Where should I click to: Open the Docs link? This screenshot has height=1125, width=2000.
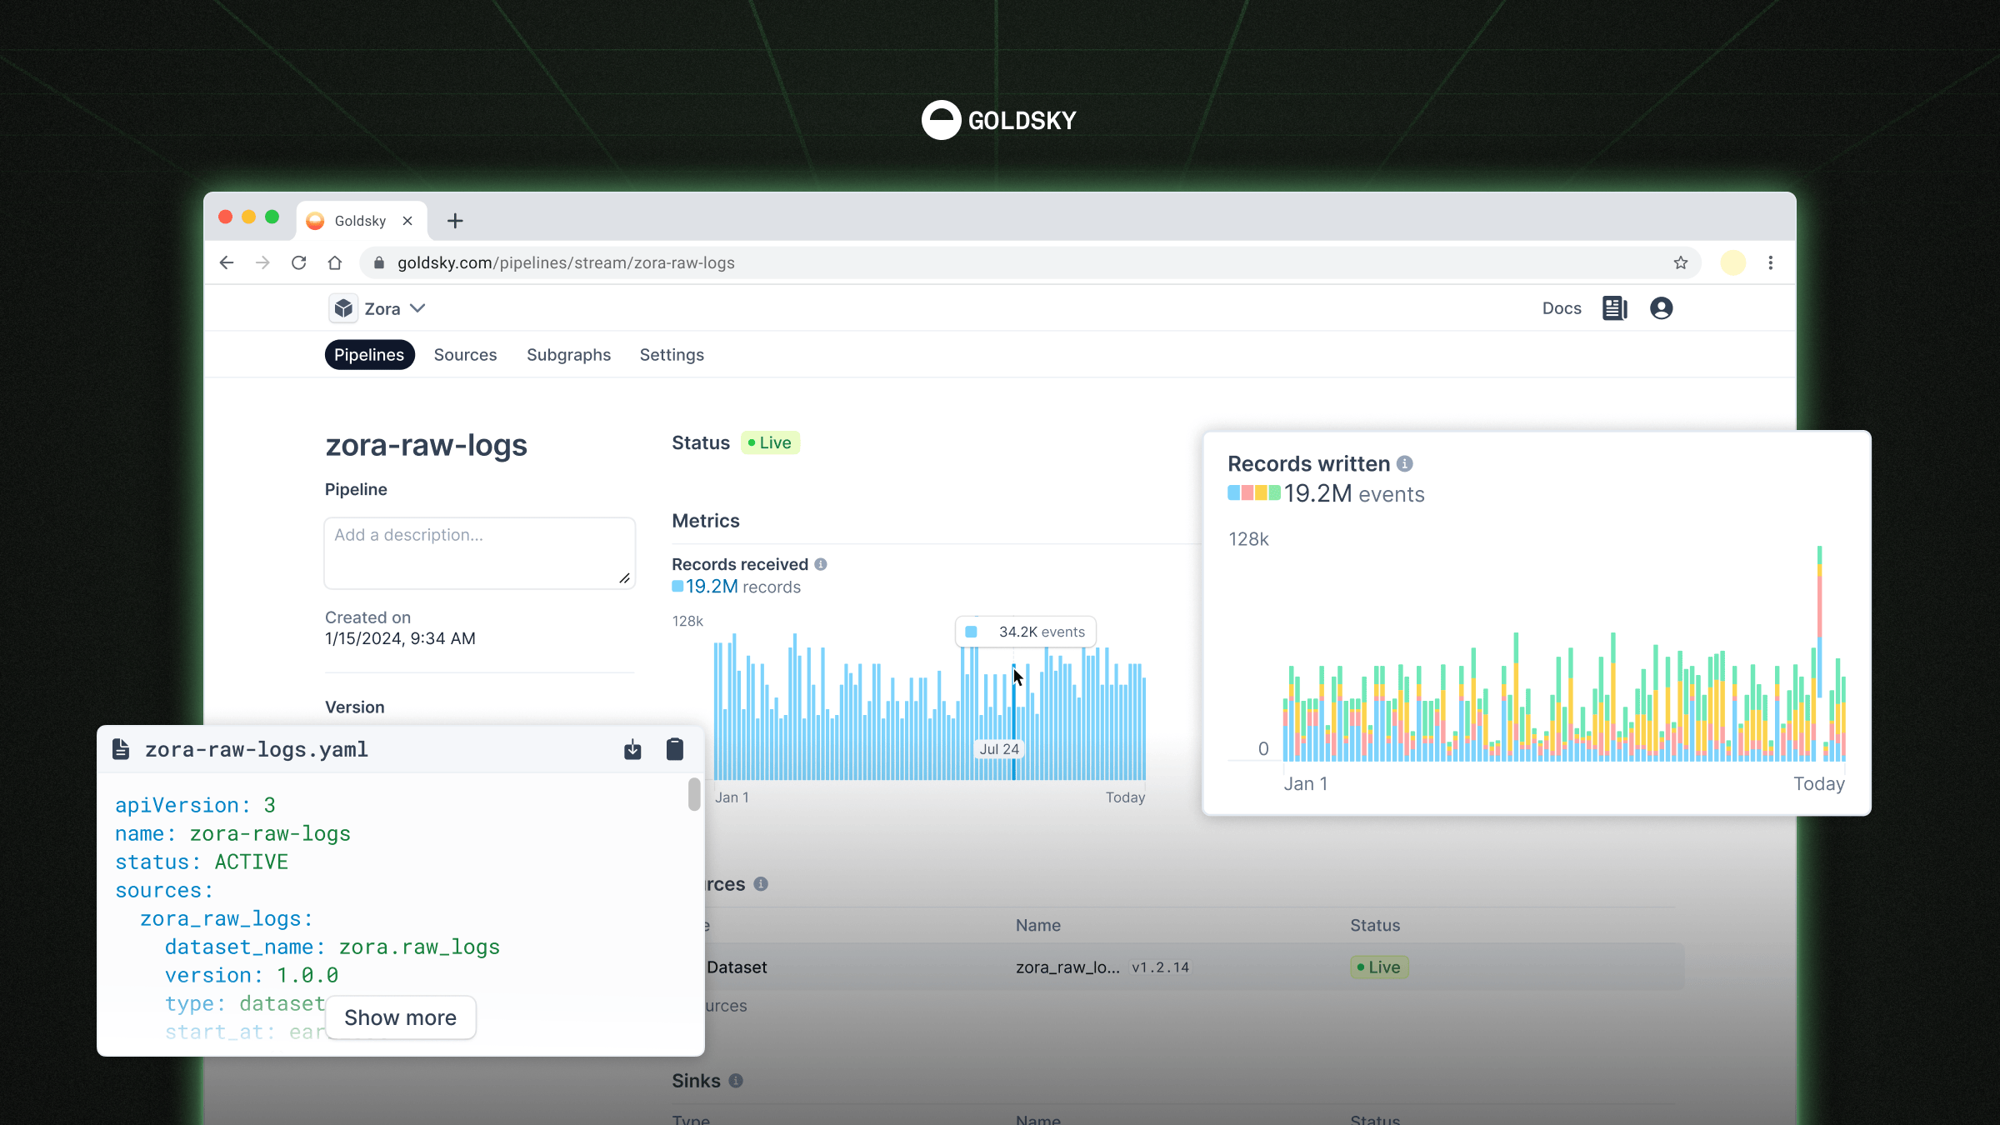(x=1561, y=308)
